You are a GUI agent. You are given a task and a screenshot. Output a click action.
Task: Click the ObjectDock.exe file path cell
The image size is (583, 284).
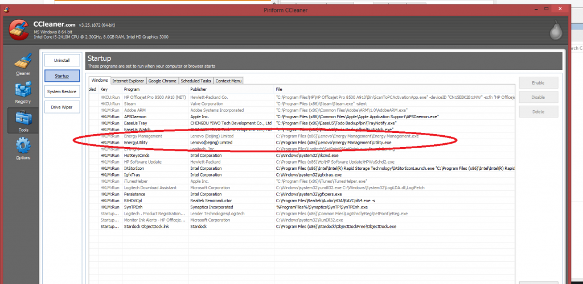click(x=336, y=226)
